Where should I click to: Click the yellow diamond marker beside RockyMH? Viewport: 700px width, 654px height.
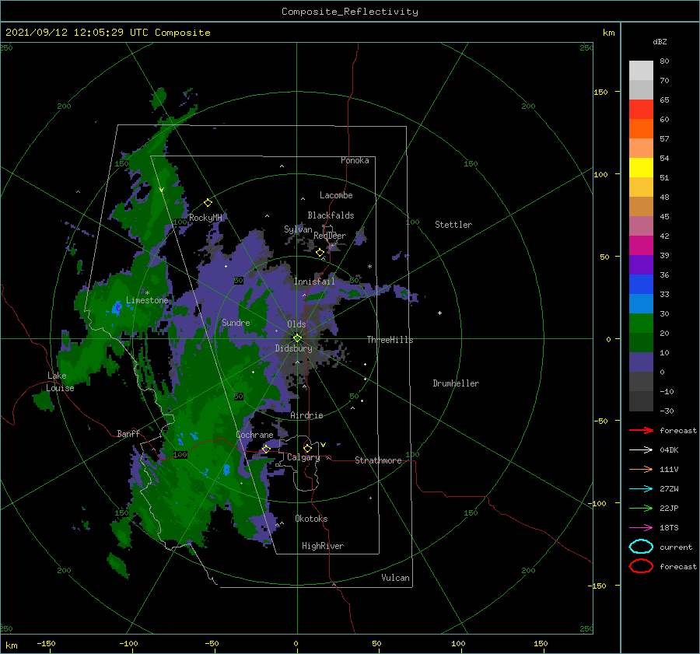(208, 203)
